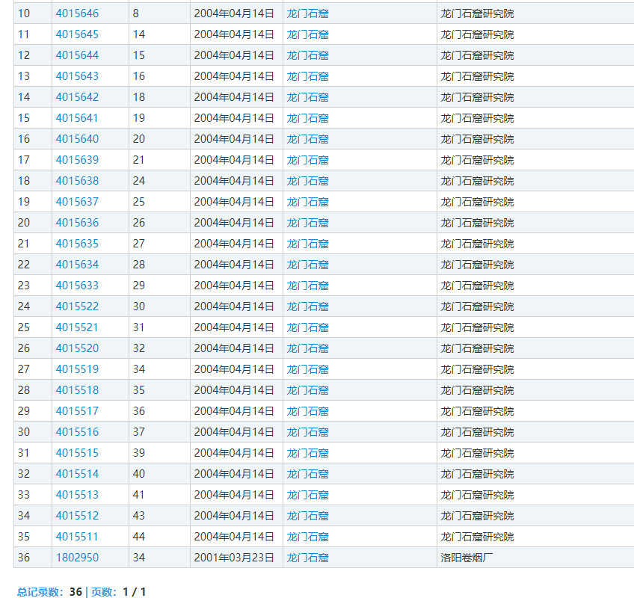Open registration number 4015516
Viewport: 634px width, 604px height.
click(x=77, y=432)
